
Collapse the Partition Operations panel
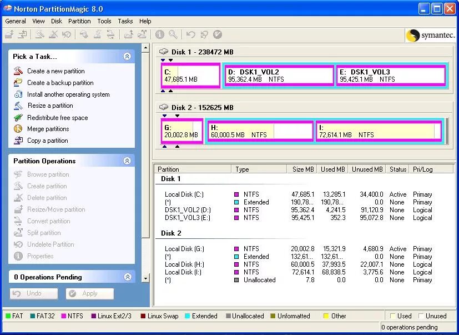[x=127, y=161]
